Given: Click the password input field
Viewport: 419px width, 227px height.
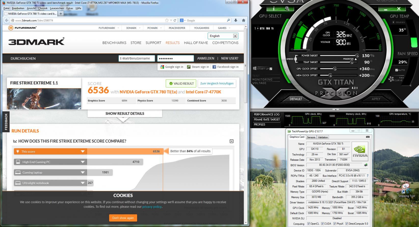Looking at the screenshot, I should click(176, 58).
